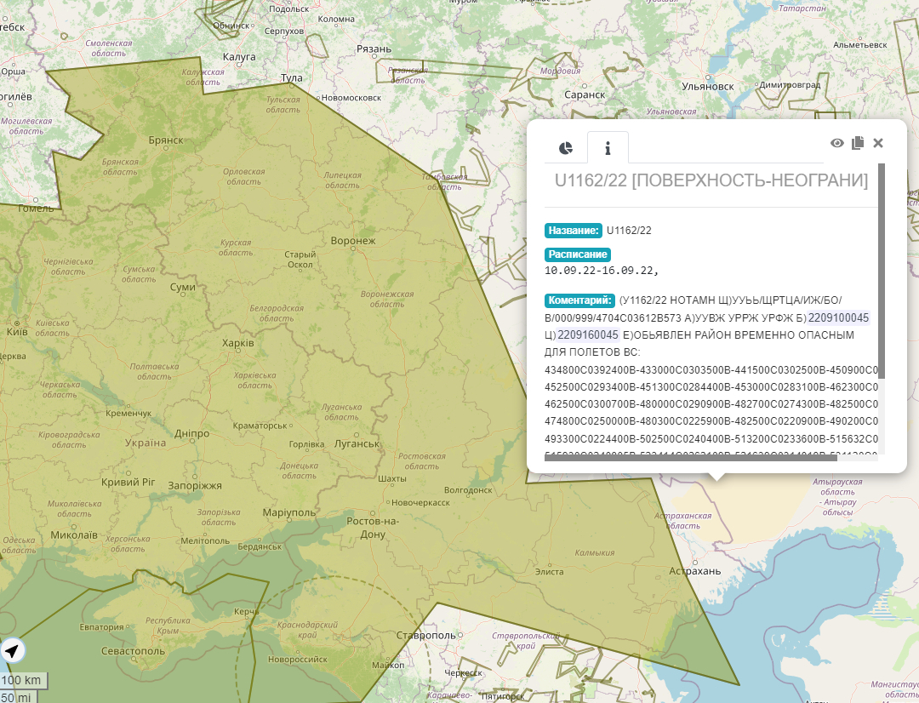This screenshot has height=703, width=919.
Task: Click the Название label badge
Action: click(x=574, y=231)
